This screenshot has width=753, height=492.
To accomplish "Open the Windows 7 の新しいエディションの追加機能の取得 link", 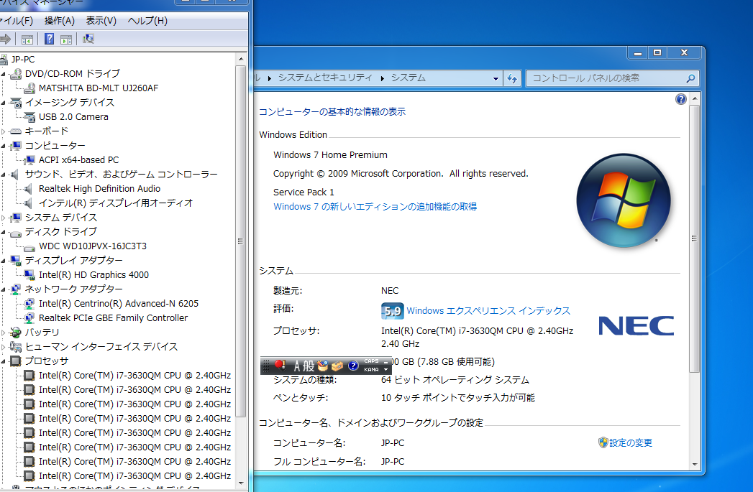I will point(375,207).
